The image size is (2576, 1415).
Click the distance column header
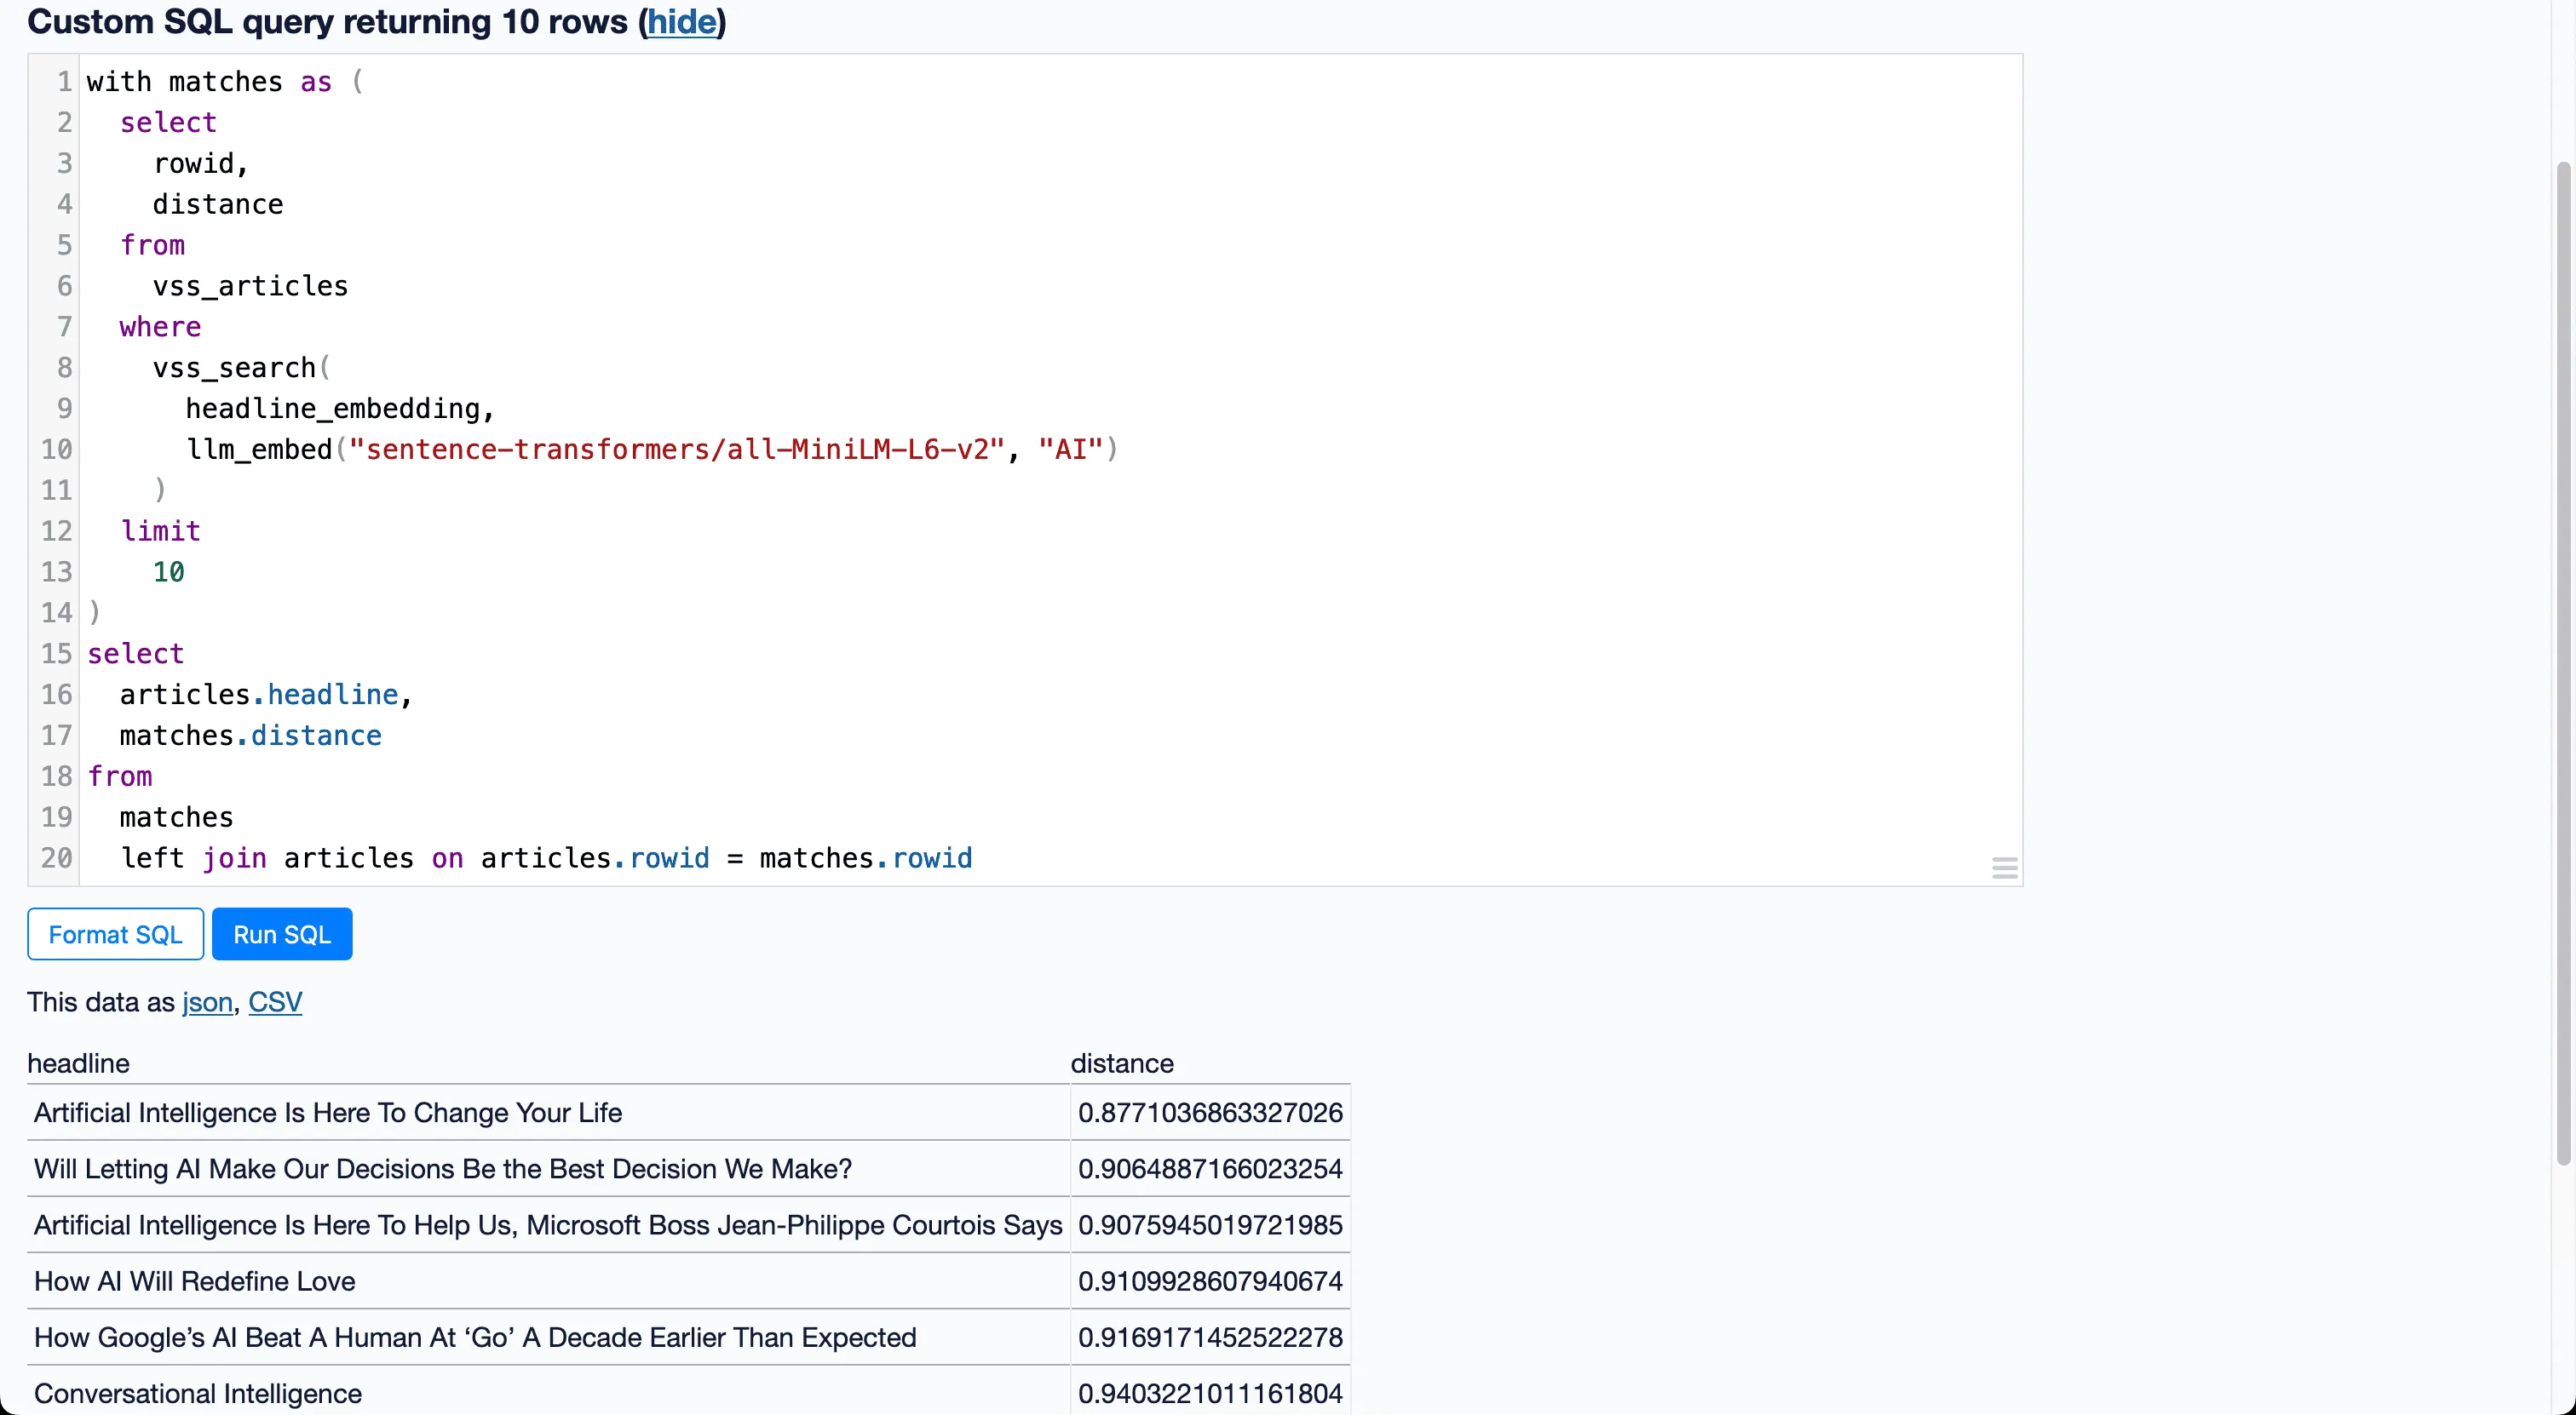[1122, 1063]
